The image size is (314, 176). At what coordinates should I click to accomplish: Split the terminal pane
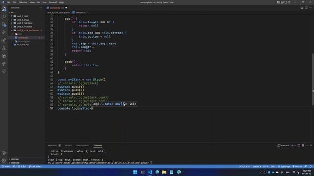pos(299,145)
